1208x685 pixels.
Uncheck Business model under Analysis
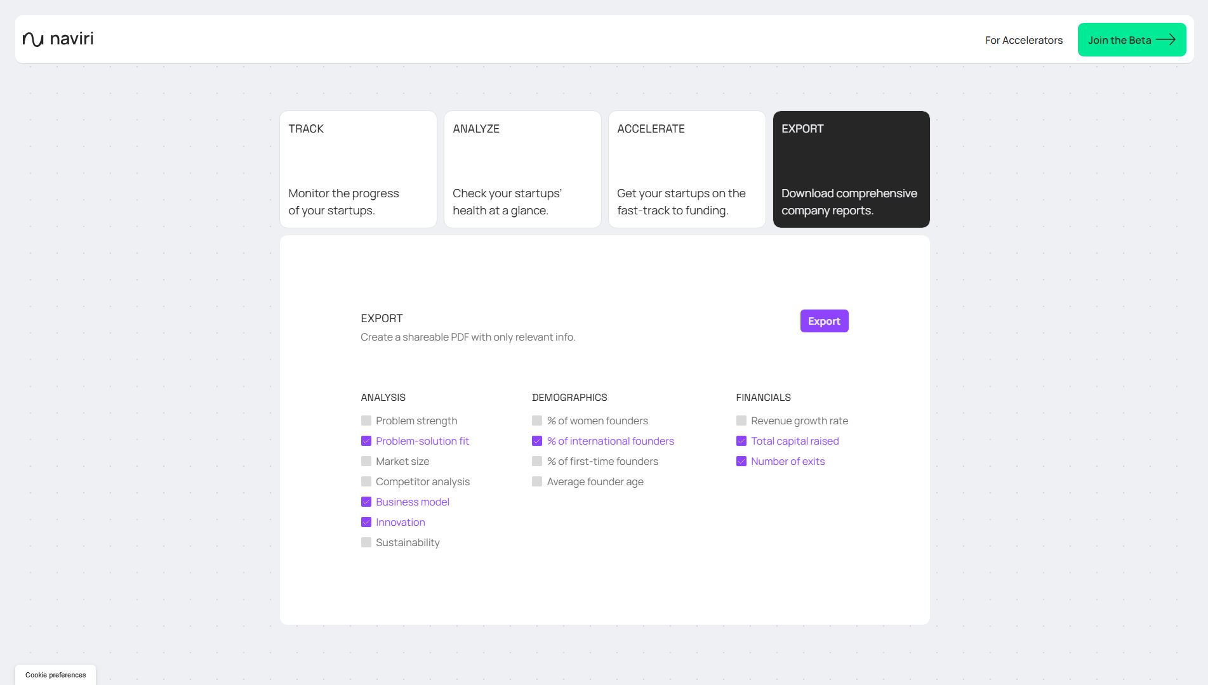click(366, 502)
